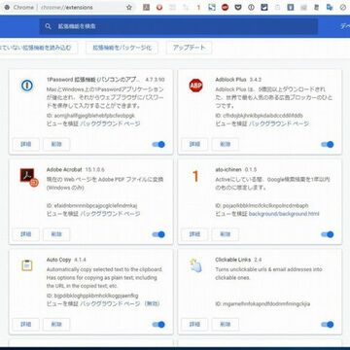Click the Google Translate icon in the browser toolbar
Image resolution: width=350 pixels, height=350 pixels.
330,7
